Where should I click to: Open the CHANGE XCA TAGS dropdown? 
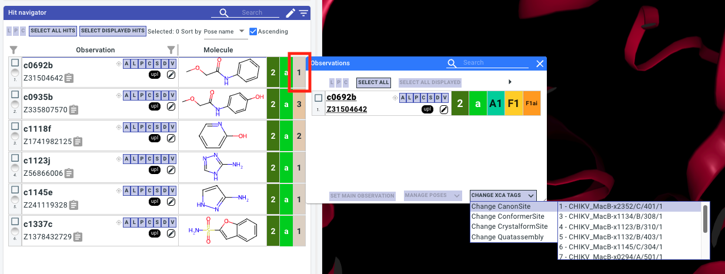[x=503, y=195]
